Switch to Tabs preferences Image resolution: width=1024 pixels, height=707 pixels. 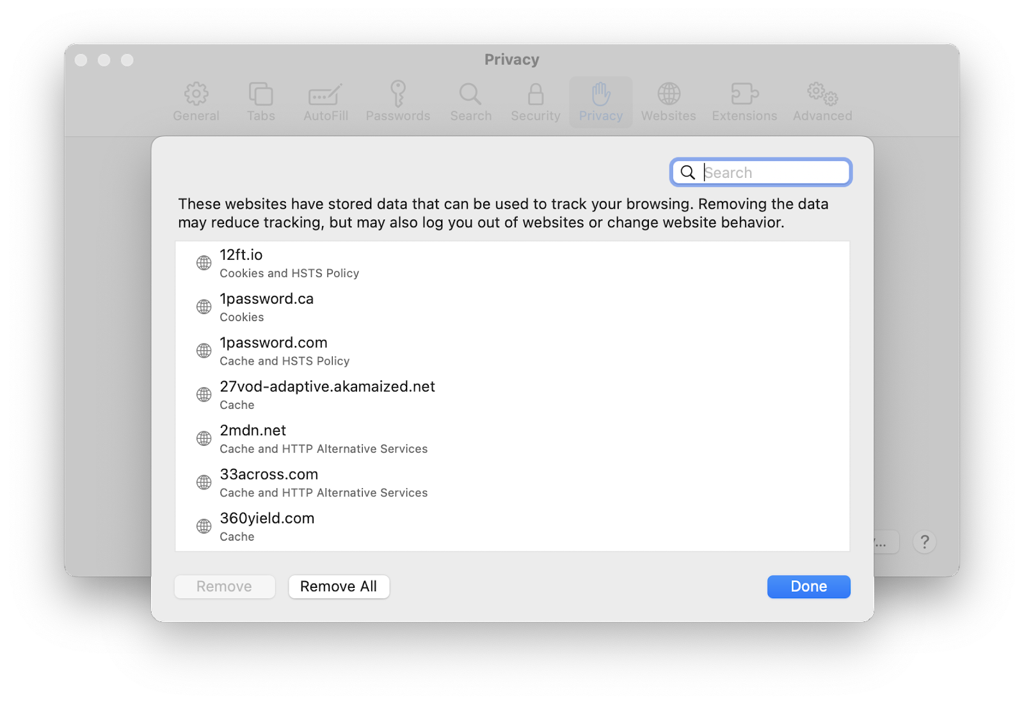click(x=260, y=101)
